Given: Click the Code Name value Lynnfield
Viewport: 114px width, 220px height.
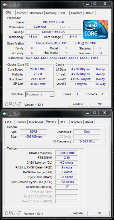Looking at the screenshot, I should [x=40, y=27].
